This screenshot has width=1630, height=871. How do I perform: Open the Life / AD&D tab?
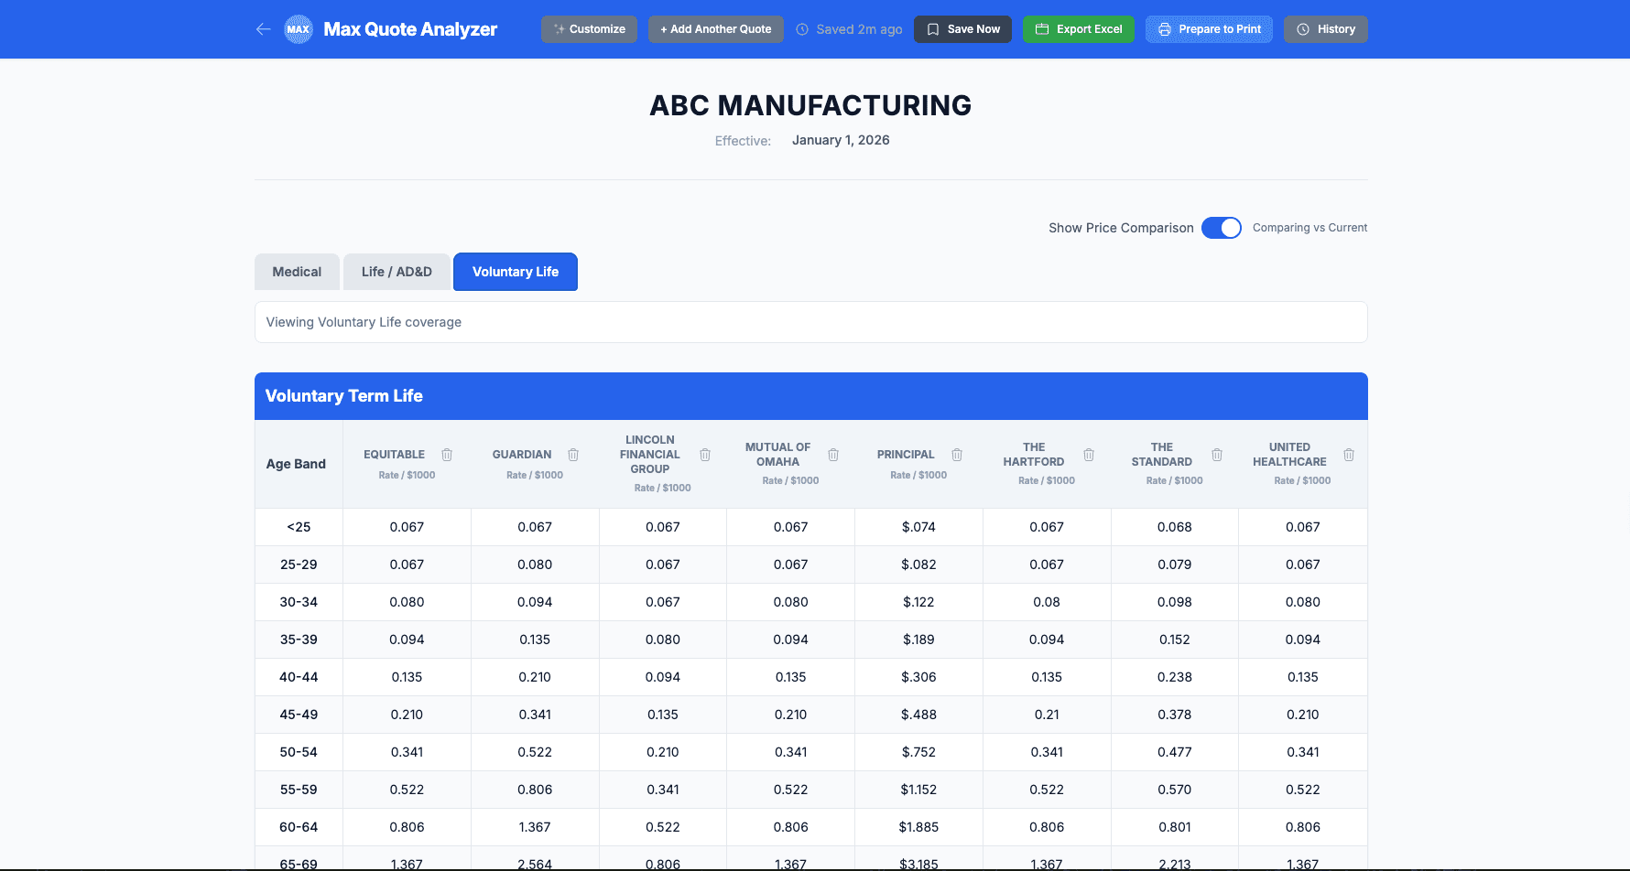[397, 272]
